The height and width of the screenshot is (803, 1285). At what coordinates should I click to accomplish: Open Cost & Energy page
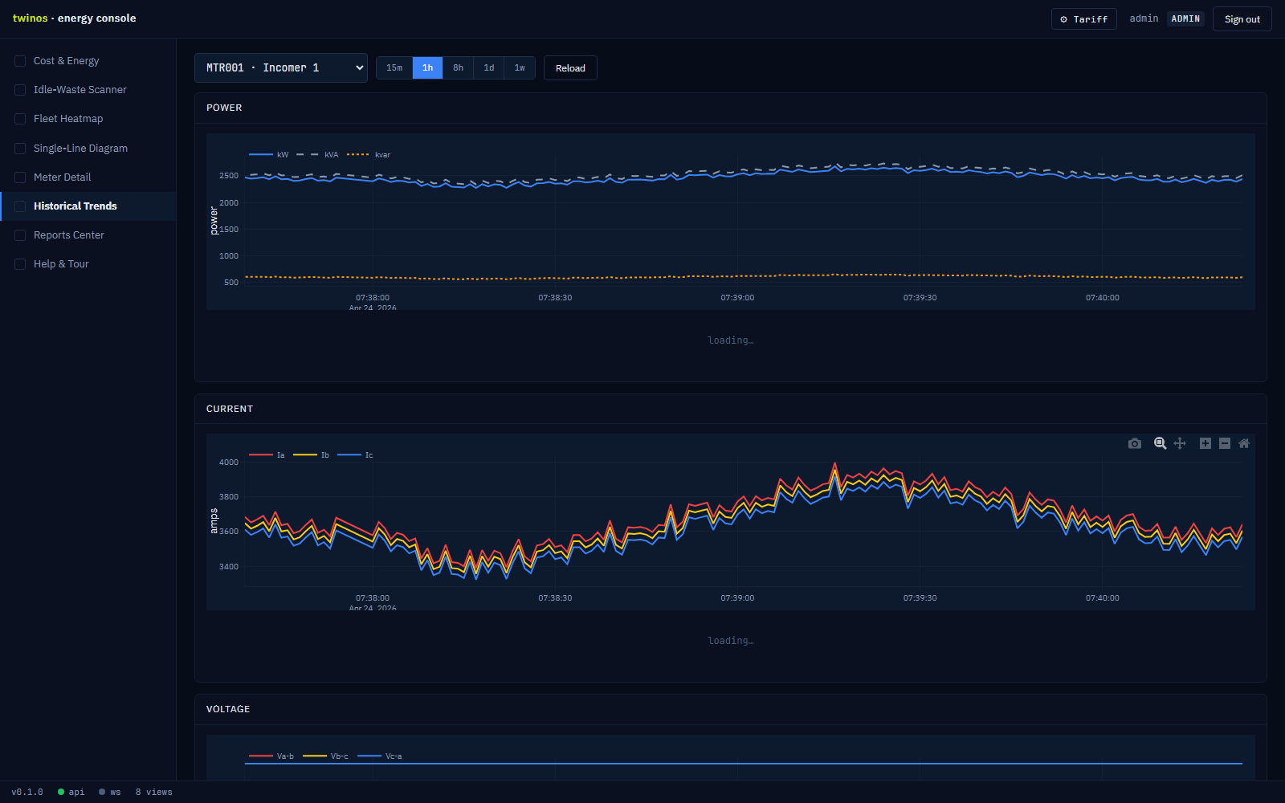tap(88, 61)
